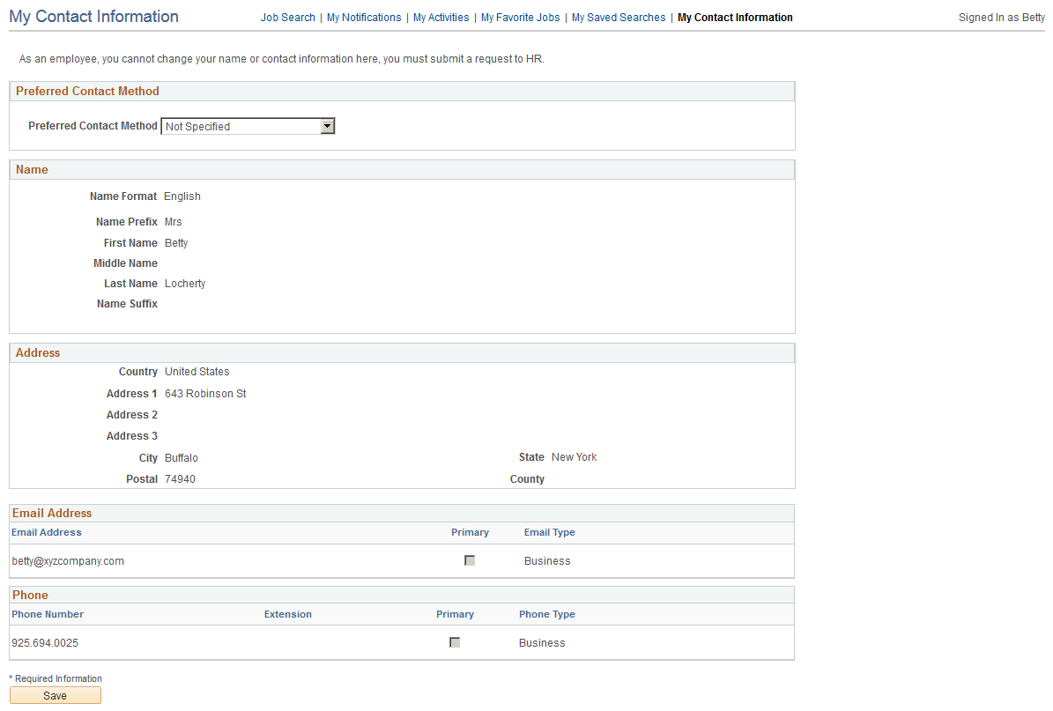
Task: Toggle Primary checkbox for phone 925.694.0025
Action: (x=455, y=642)
